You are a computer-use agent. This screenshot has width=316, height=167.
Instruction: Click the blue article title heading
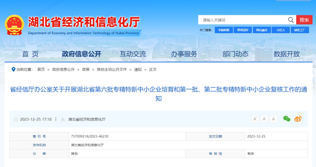[x=158, y=94]
